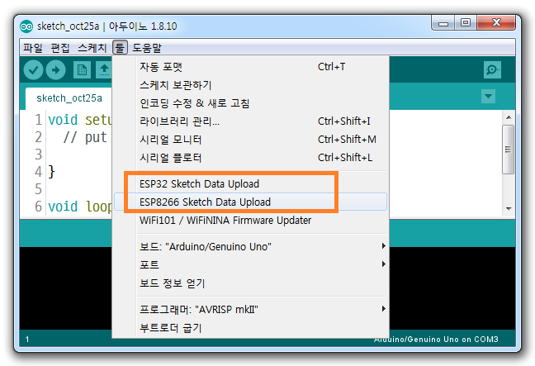Select 스케치 보관하기 entry
Image resolution: width=535 pixels, height=366 pixels.
point(251,85)
